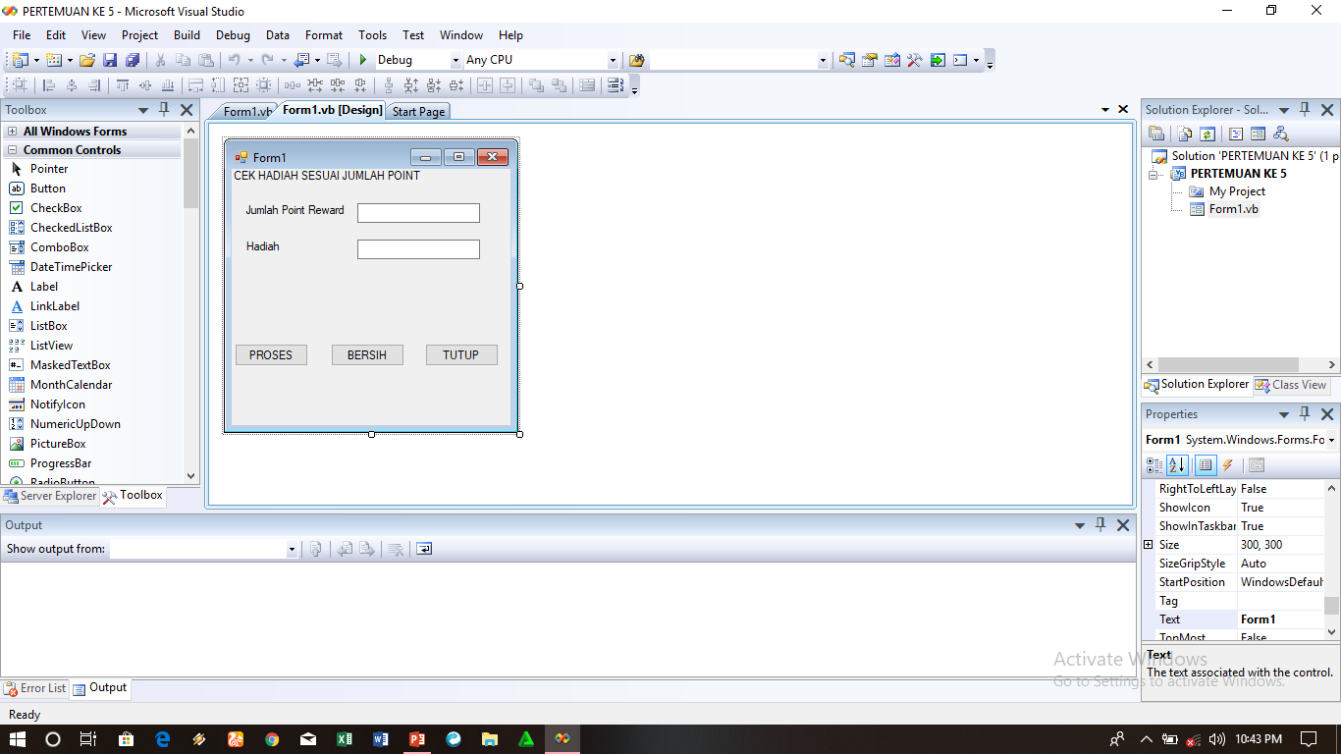Set ShowIcon property to False
Screen dimensions: 1341x754
click(1281, 507)
